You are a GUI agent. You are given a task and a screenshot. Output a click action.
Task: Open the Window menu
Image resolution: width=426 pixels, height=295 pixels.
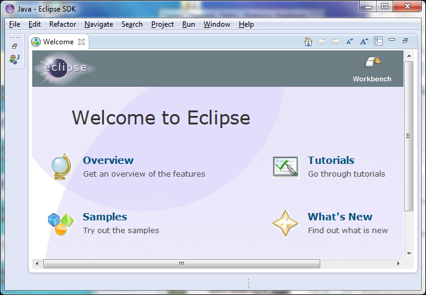click(217, 24)
